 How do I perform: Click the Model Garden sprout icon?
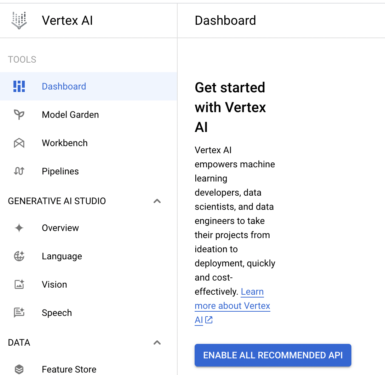tap(19, 115)
